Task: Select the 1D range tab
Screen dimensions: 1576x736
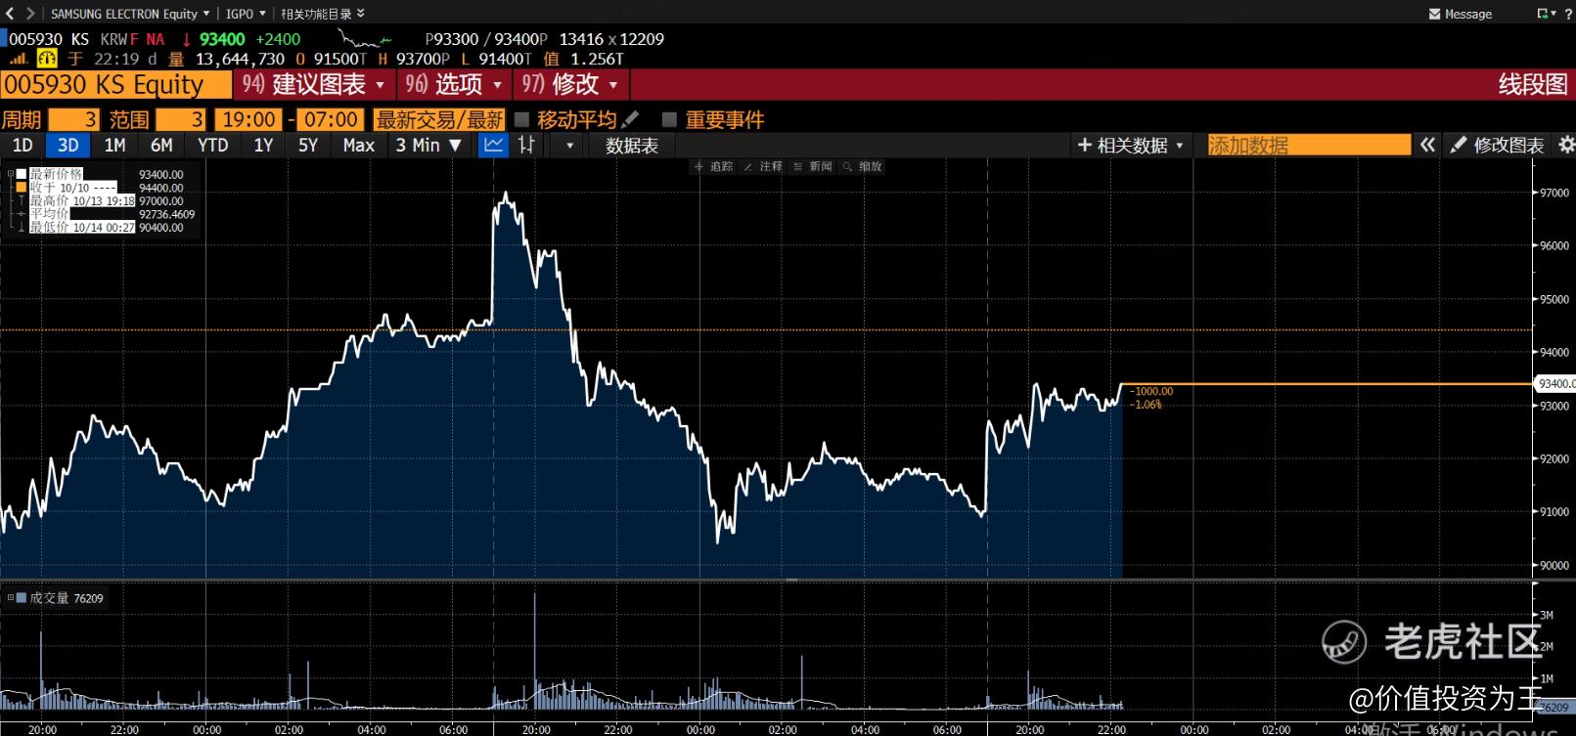Action: (23, 145)
